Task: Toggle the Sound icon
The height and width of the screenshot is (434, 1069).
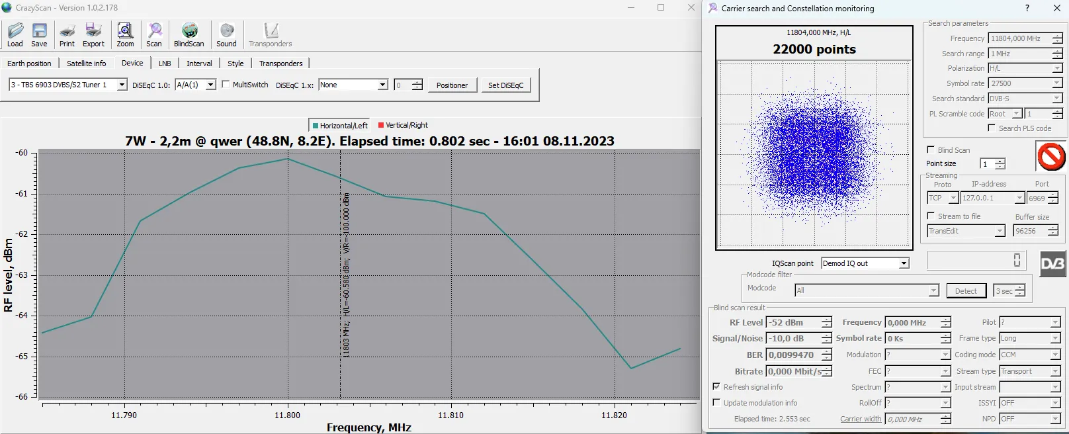Action: (x=226, y=34)
